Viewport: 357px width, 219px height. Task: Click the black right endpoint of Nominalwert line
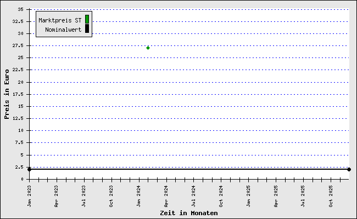[x=349, y=169]
